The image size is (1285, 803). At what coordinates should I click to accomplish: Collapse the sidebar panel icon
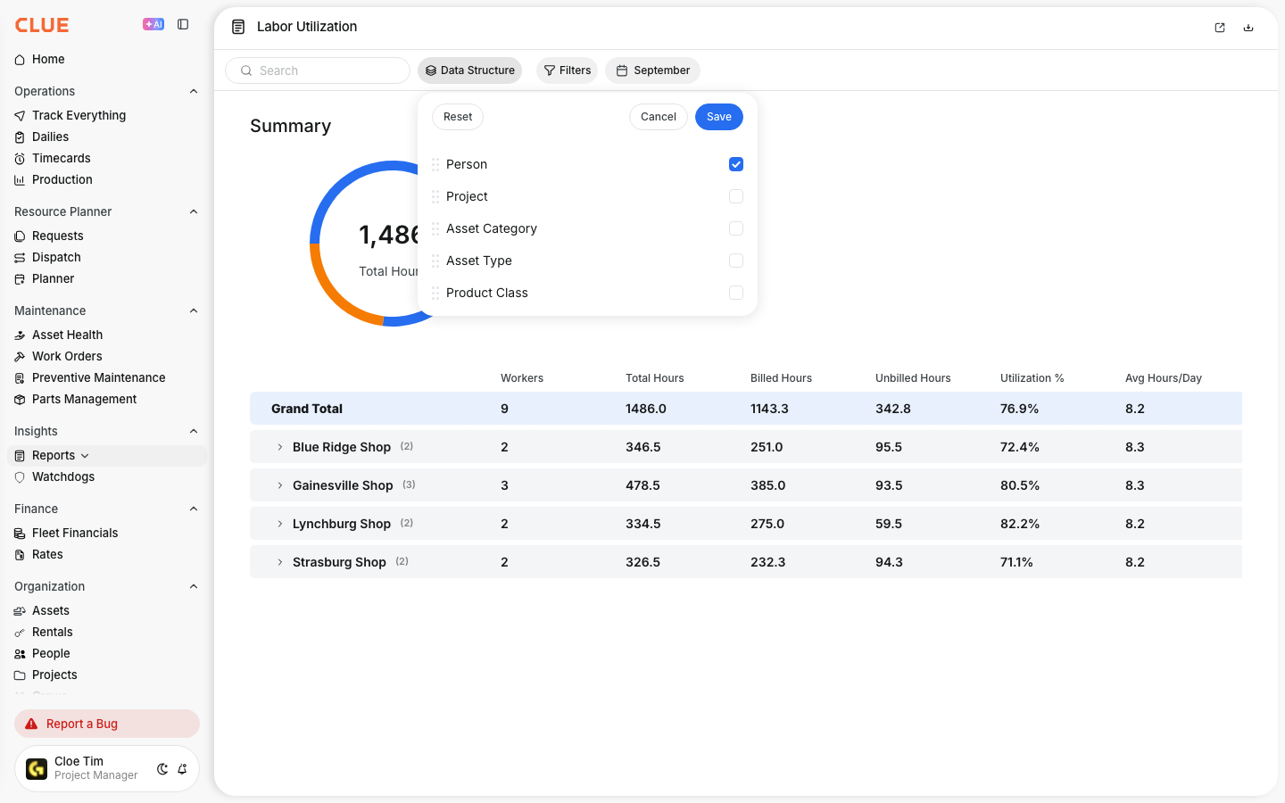(x=183, y=24)
